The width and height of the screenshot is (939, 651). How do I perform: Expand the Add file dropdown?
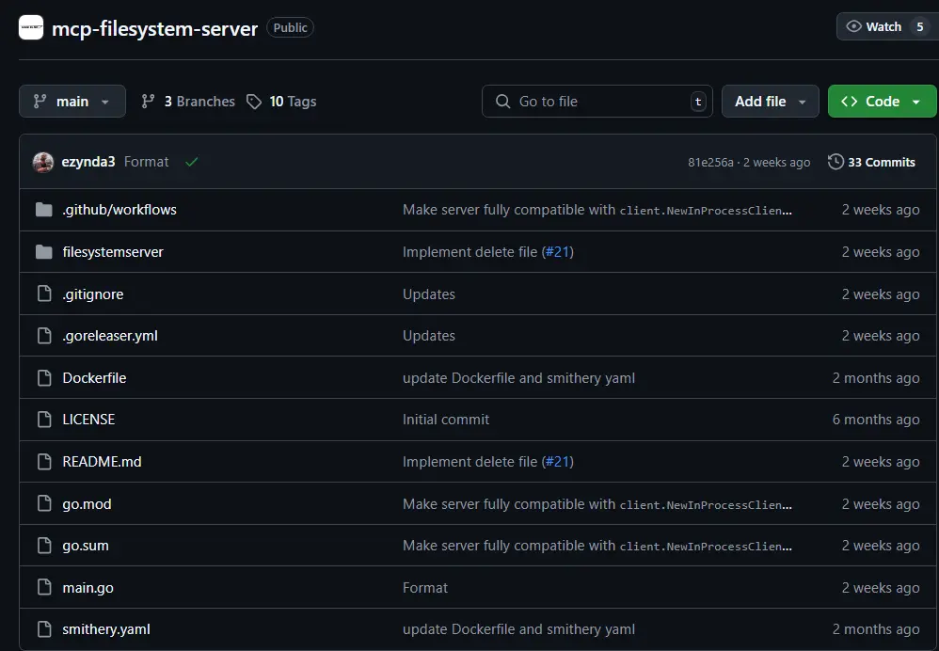(x=770, y=101)
